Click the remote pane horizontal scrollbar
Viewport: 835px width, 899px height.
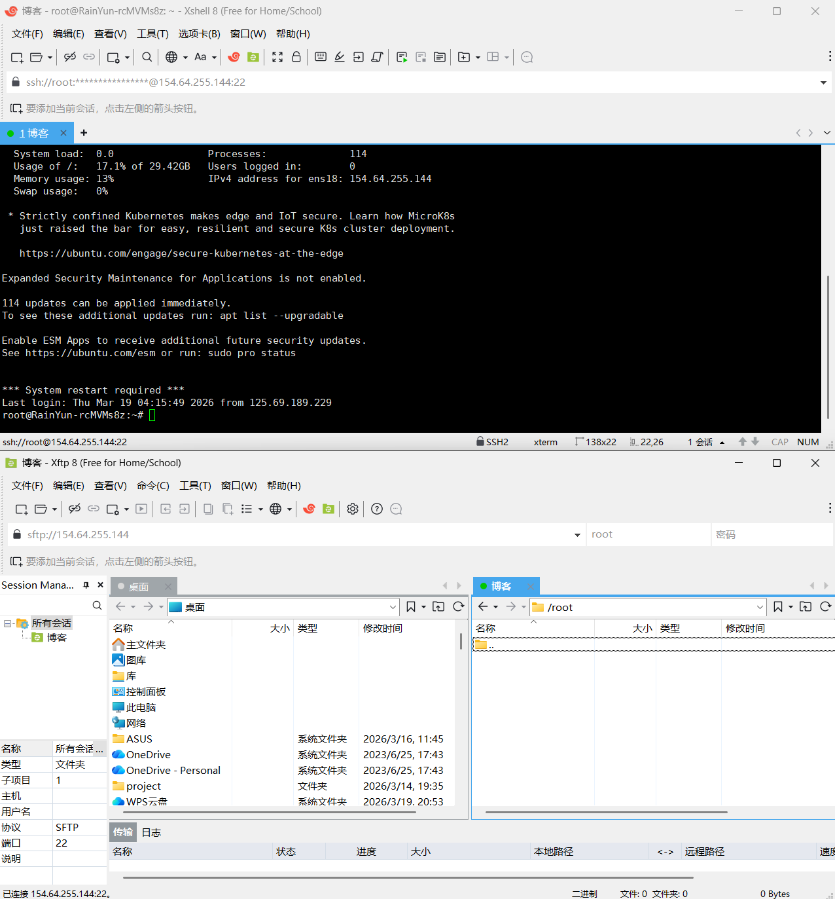607,812
